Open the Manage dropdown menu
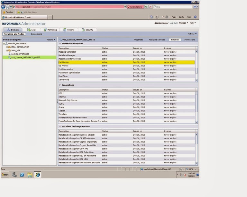The image size is (247, 197). click(x=184, y=23)
